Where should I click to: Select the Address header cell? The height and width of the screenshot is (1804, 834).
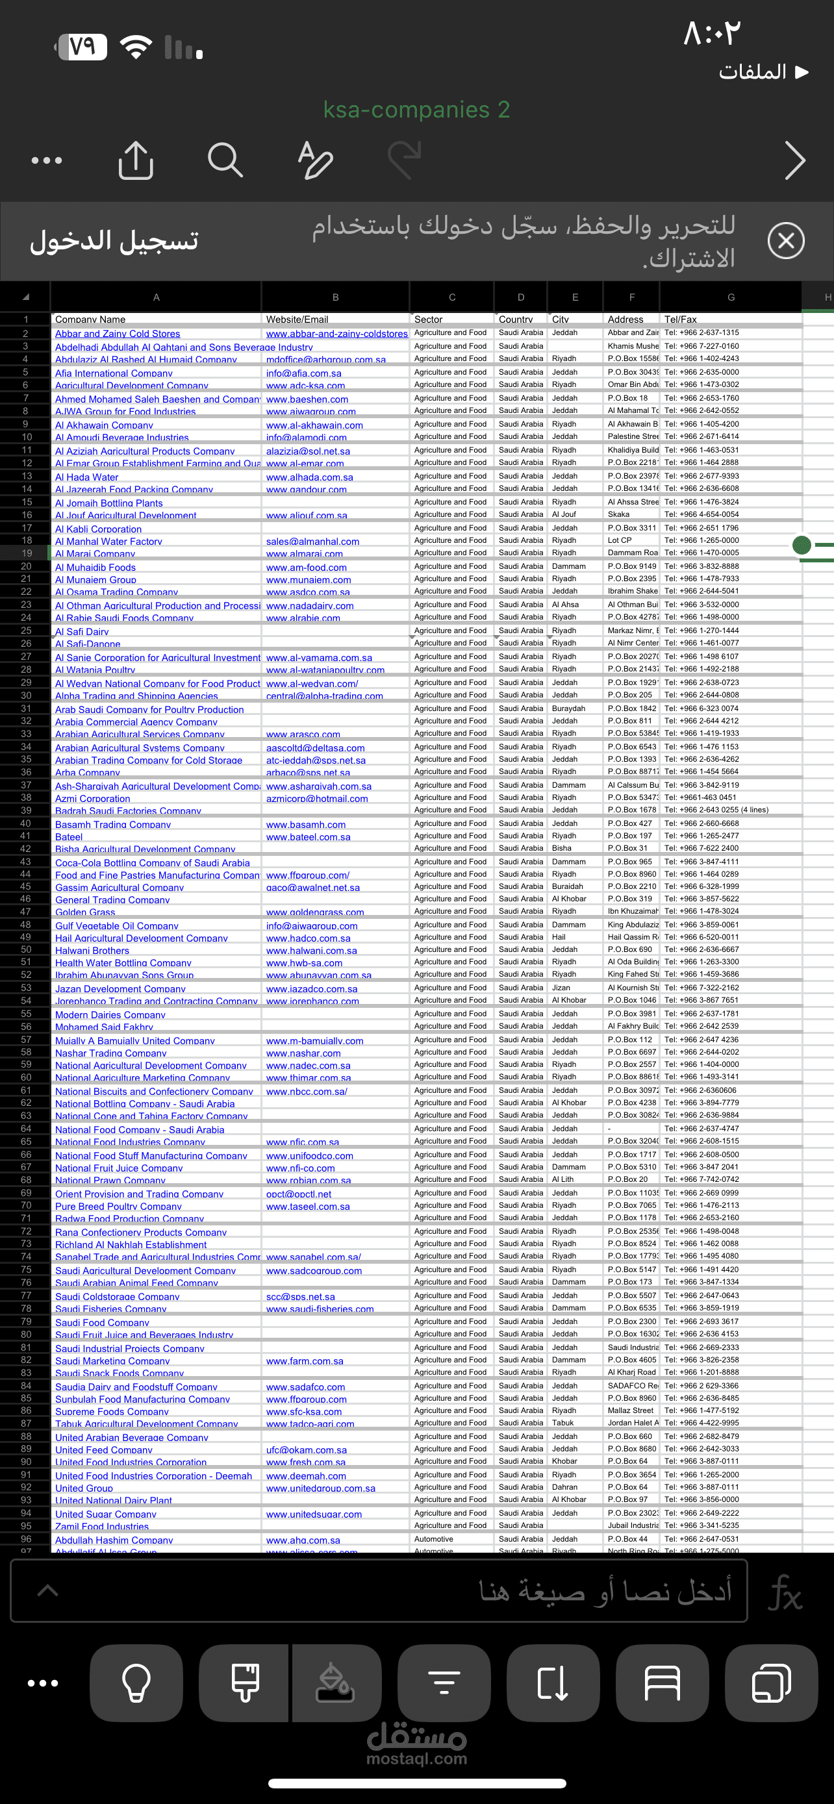(x=631, y=319)
